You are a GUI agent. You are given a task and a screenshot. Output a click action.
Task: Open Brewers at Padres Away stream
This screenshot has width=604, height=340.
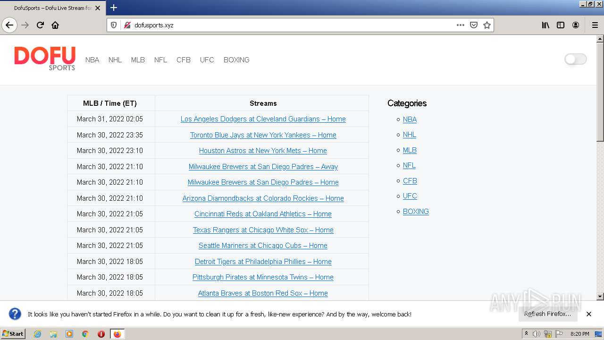pyautogui.click(x=263, y=167)
